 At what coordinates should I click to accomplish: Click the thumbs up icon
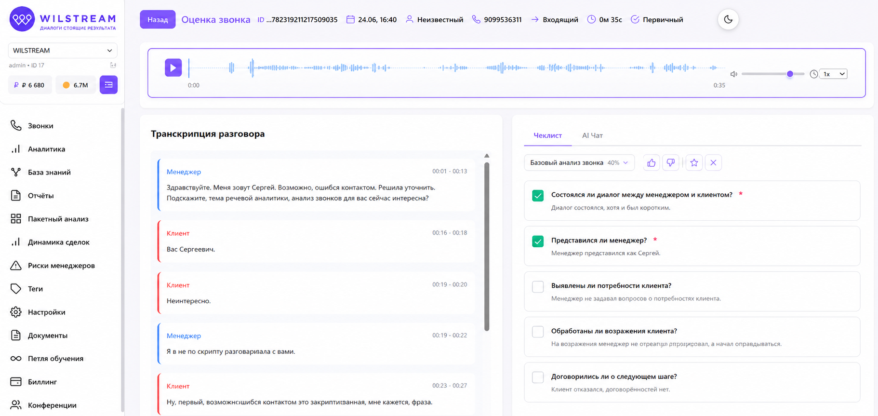click(651, 163)
